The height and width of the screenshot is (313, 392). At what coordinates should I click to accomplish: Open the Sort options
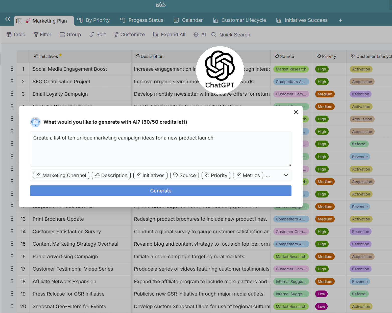(x=98, y=35)
